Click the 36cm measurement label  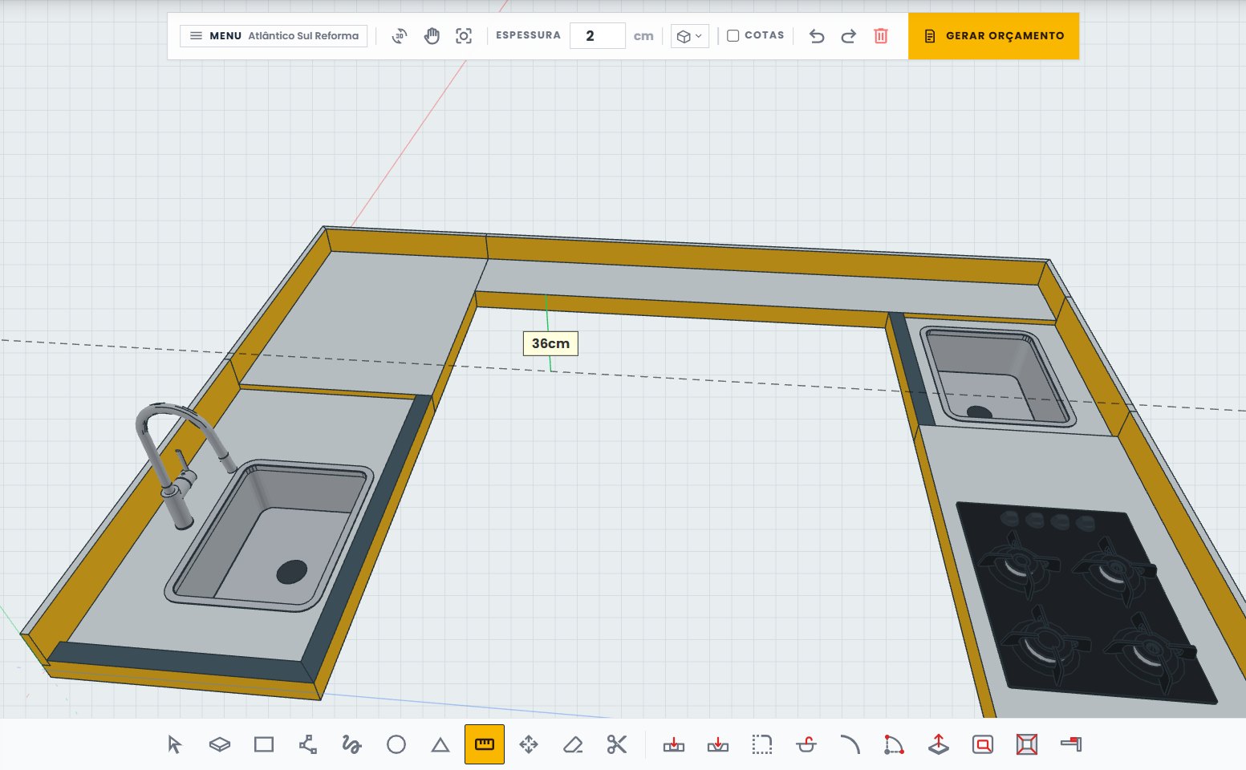pyautogui.click(x=550, y=343)
